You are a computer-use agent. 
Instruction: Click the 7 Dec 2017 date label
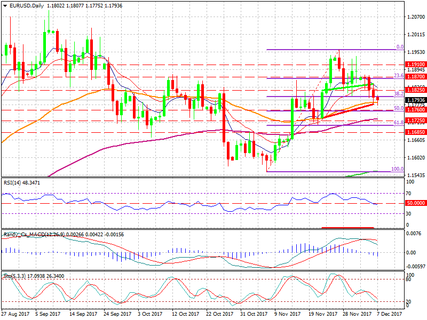tap(390, 314)
